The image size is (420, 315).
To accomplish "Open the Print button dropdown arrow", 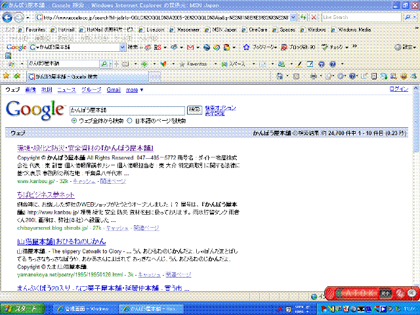I will 321,76.
